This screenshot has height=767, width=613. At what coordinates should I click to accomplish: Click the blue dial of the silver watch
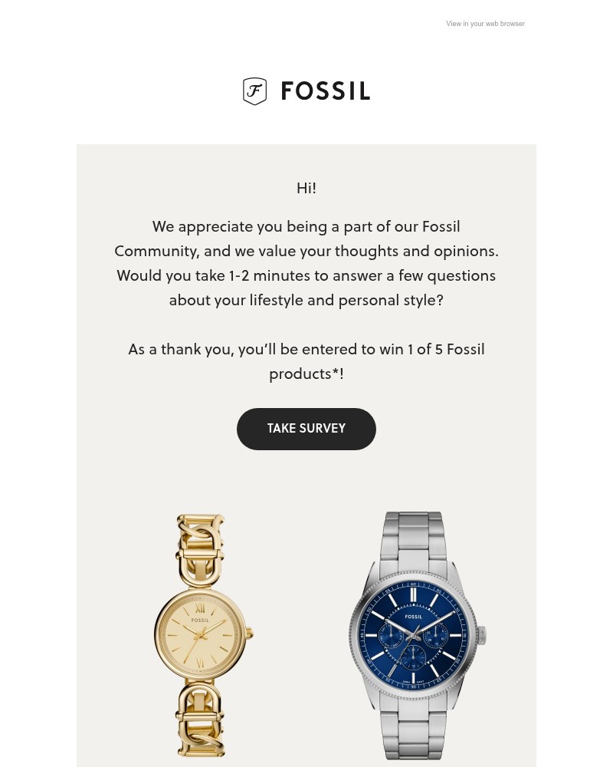tap(414, 637)
